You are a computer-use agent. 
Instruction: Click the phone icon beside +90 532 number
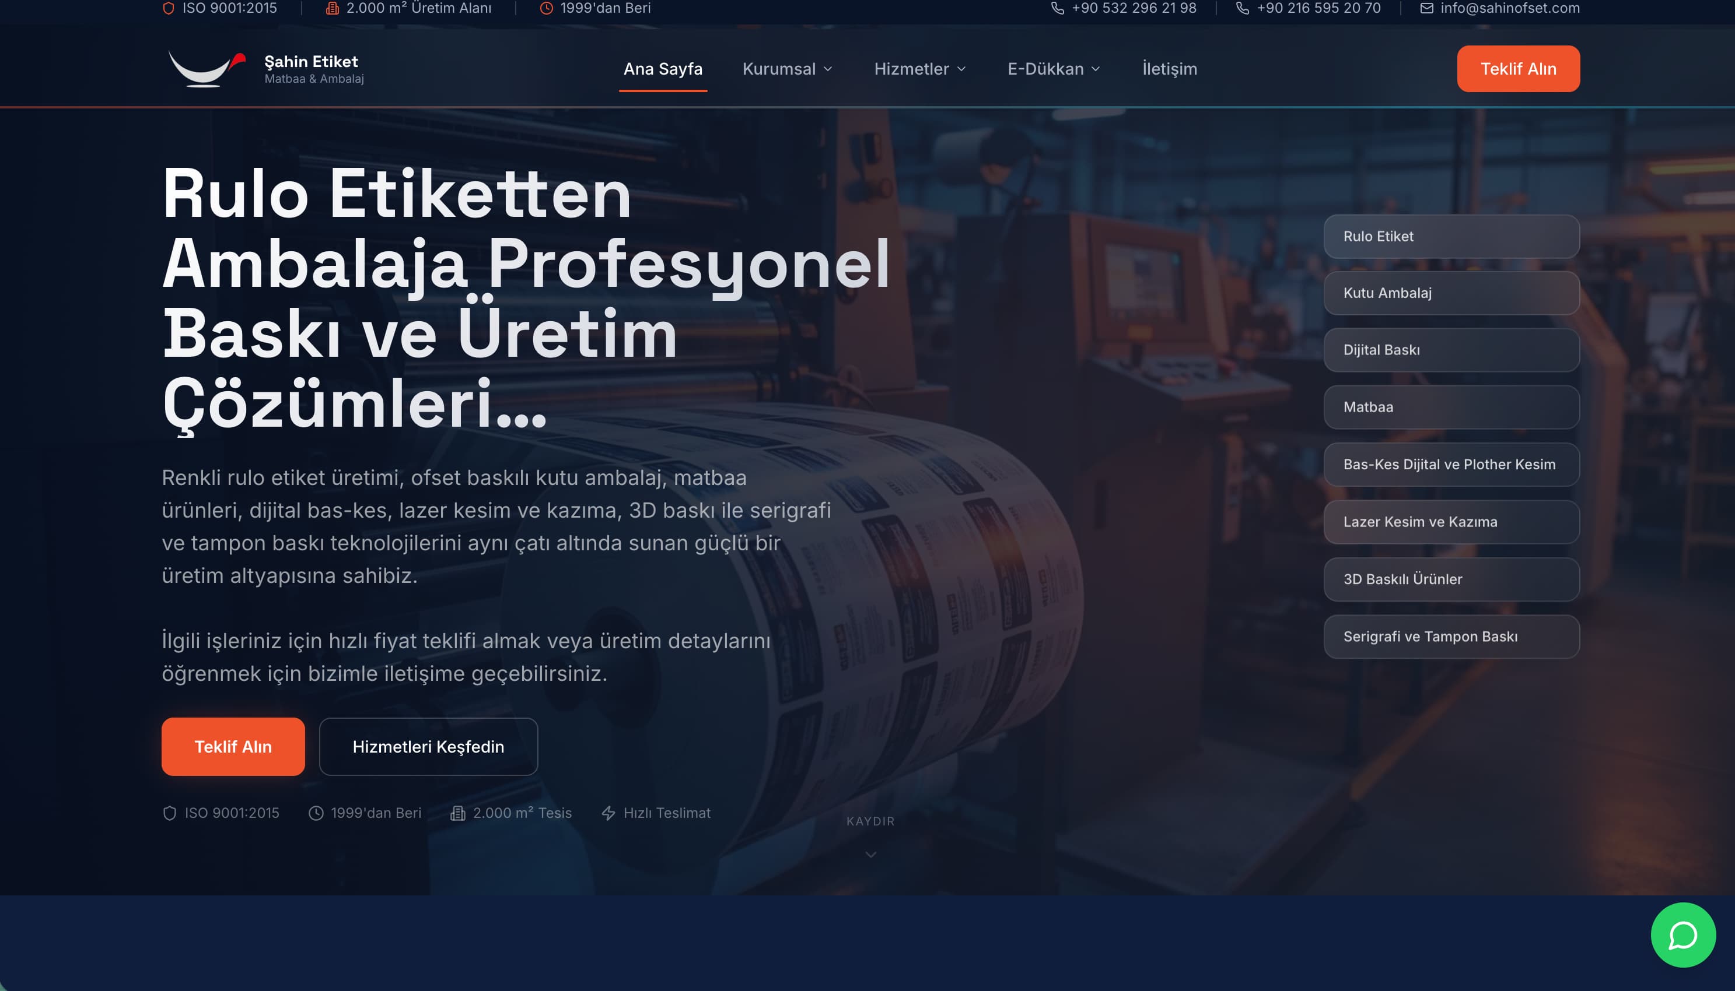[1057, 8]
